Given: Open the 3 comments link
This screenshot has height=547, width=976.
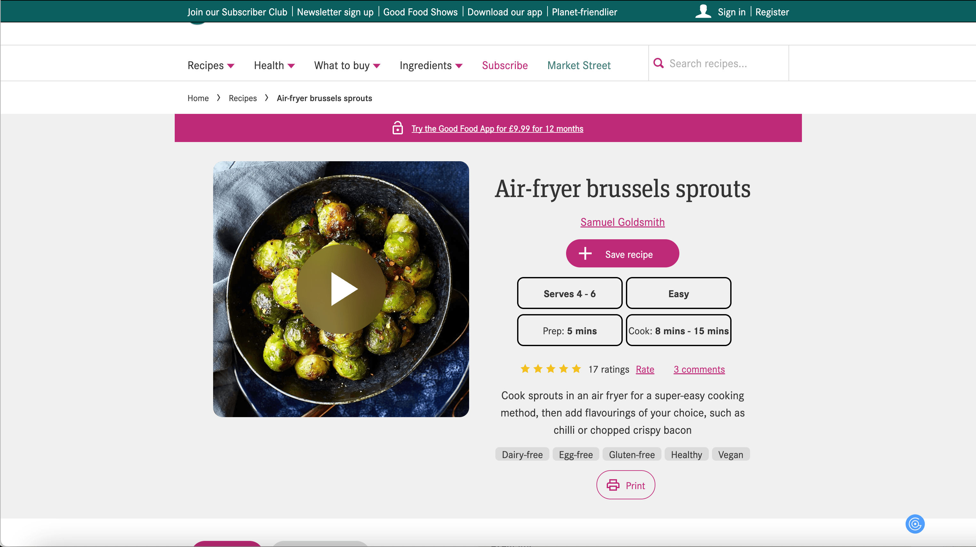Looking at the screenshot, I should coord(699,369).
